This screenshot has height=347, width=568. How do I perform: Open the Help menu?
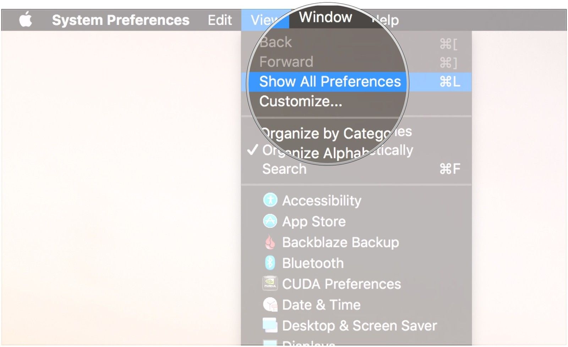[x=387, y=20]
